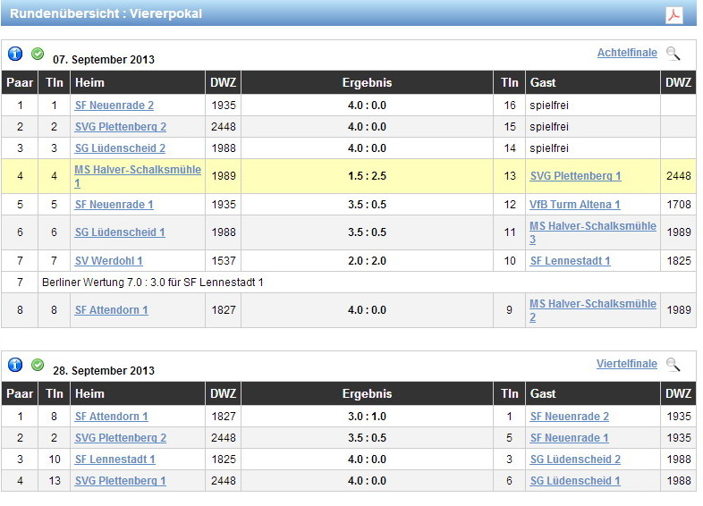Click magnifier icon next to Viertelfinale
703x506 pixels.
coord(673,365)
